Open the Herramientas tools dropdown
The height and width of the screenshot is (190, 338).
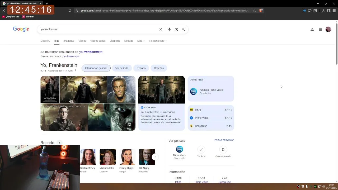click(x=158, y=41)
